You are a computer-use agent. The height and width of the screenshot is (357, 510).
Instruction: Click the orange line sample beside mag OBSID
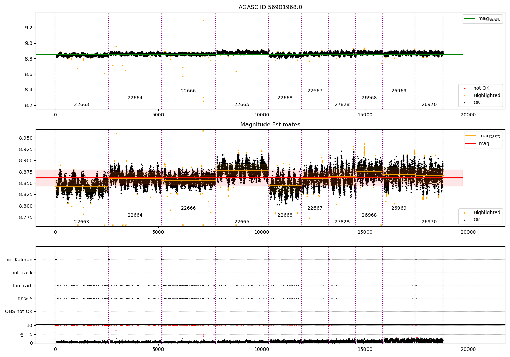pos(471,136)
